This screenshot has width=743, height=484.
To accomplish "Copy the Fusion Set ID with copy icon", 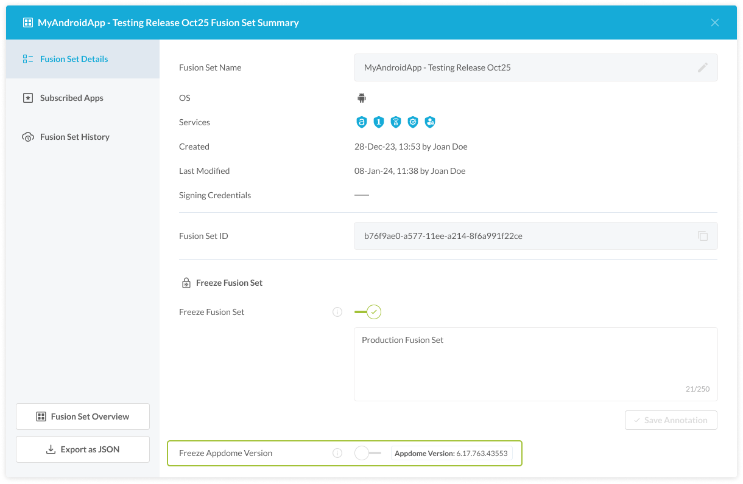I will click(x=703, y=236).
